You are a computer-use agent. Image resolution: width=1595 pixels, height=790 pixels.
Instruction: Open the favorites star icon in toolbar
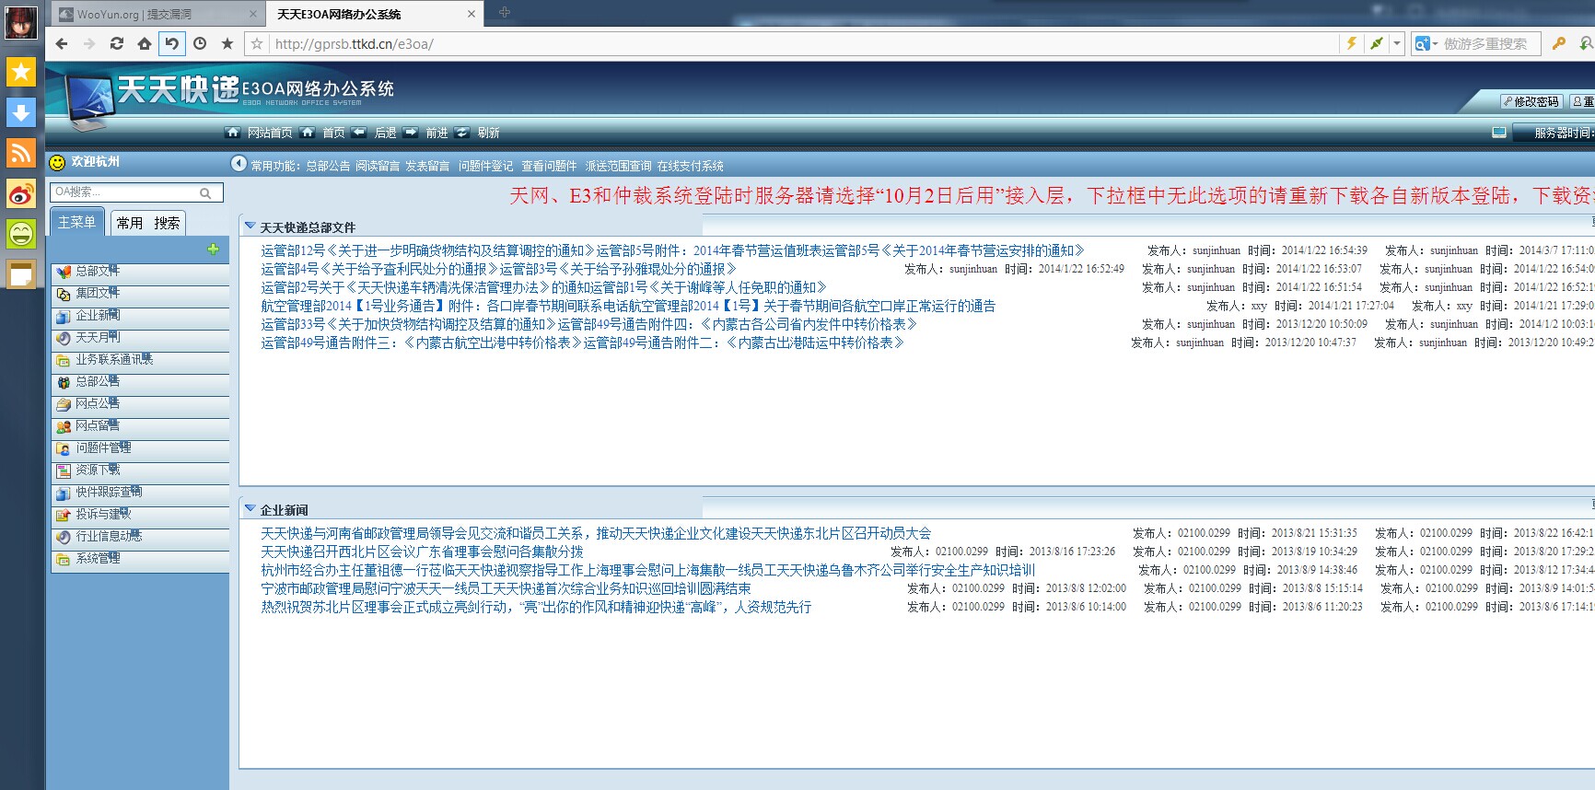227,43
